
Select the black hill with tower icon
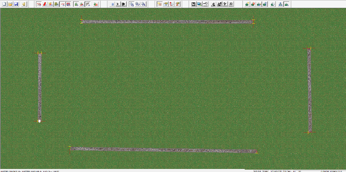219,4
